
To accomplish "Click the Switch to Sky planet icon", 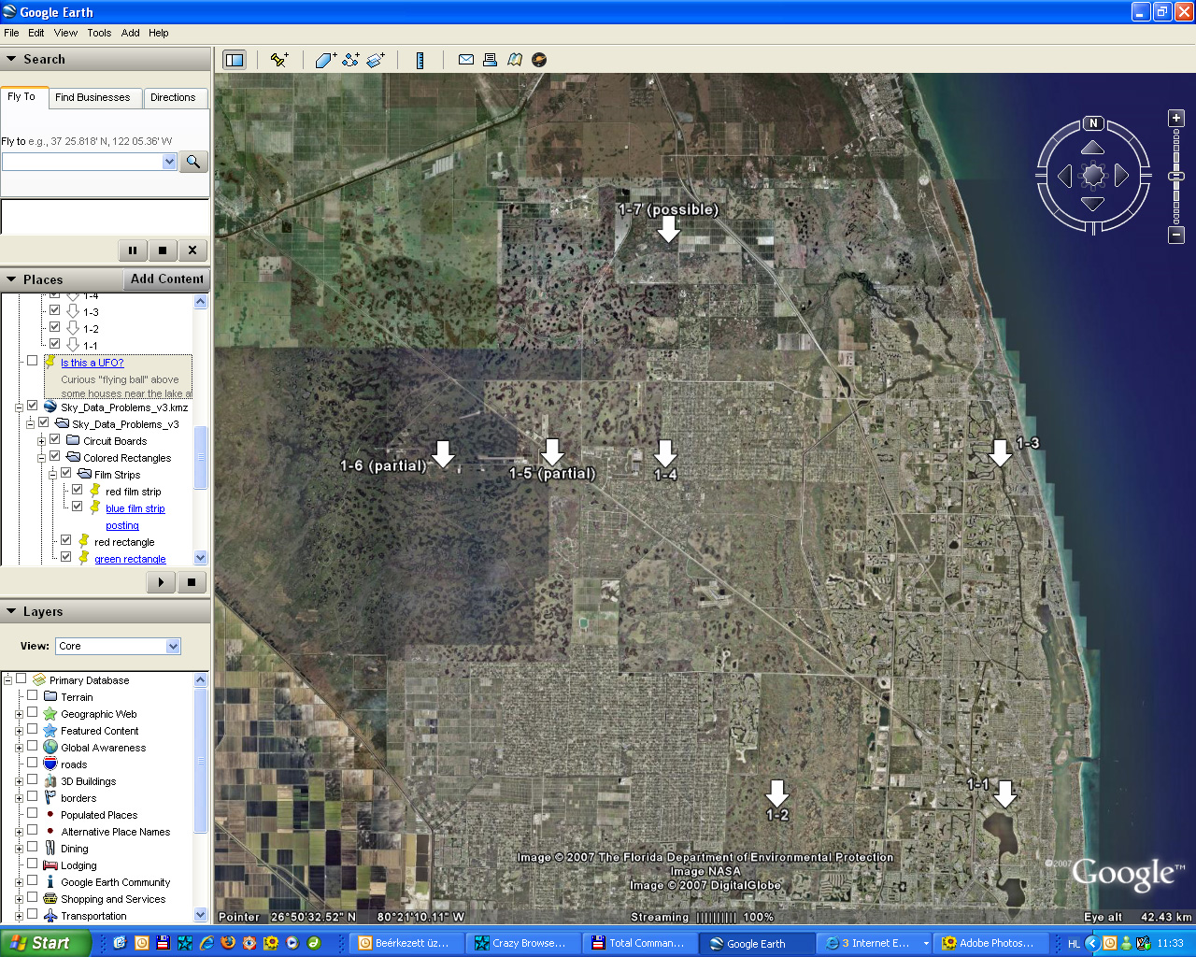I will (539, 60).
